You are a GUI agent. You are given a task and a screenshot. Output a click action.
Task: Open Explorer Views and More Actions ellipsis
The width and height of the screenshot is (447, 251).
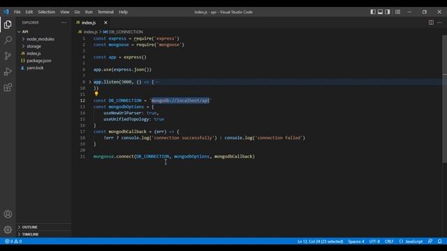tap(64, 22)
